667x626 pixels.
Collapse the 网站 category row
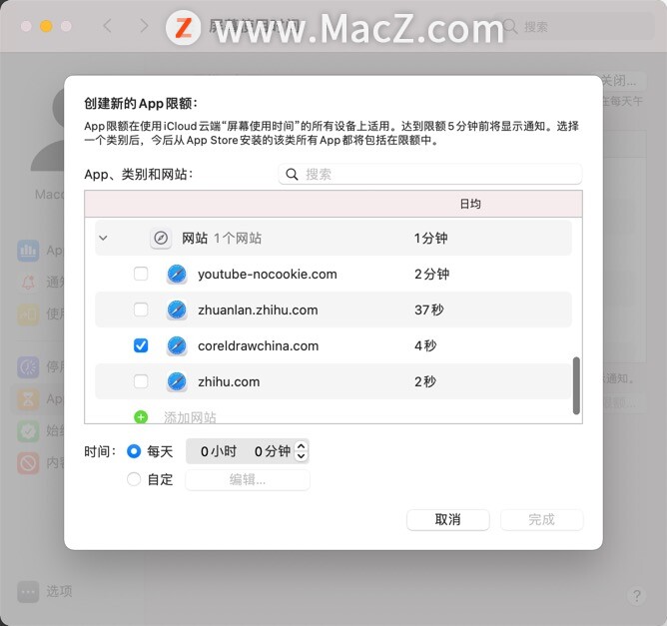103,238
